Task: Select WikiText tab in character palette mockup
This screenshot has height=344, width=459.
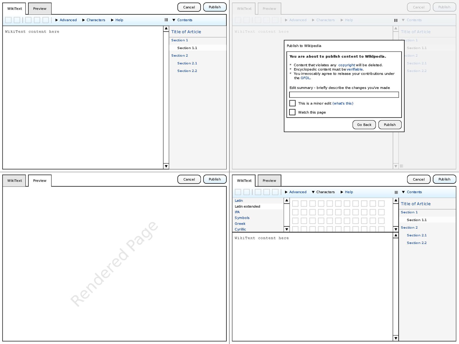Action: 244,181
